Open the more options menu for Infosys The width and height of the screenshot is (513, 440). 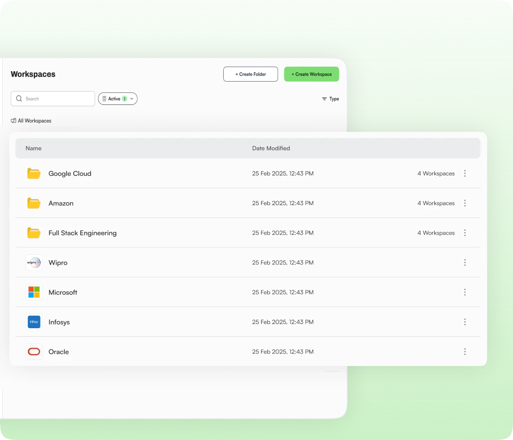point(465,322)
